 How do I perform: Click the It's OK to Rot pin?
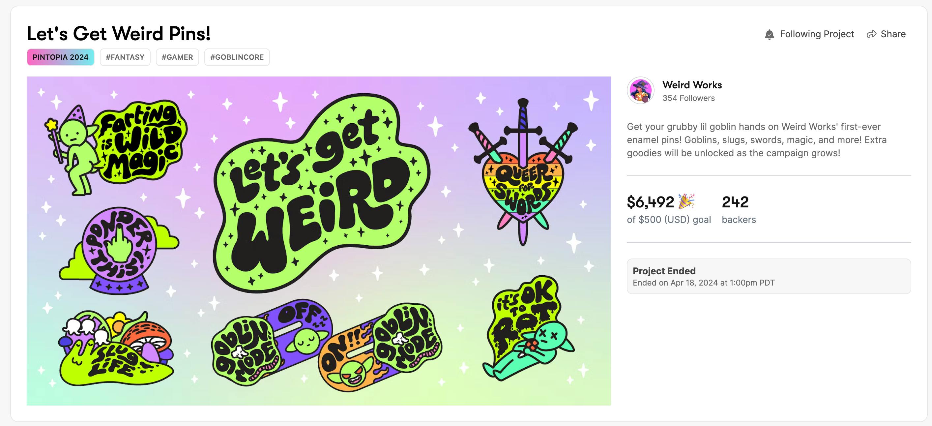pyautogui.click(x=528, y=329)
